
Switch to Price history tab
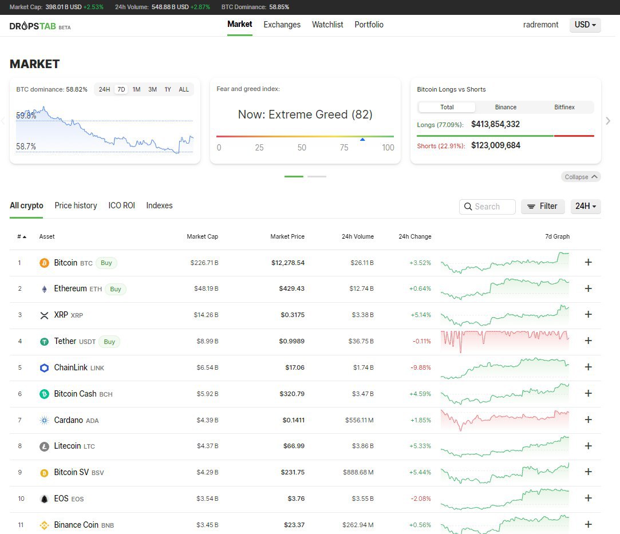76,205
